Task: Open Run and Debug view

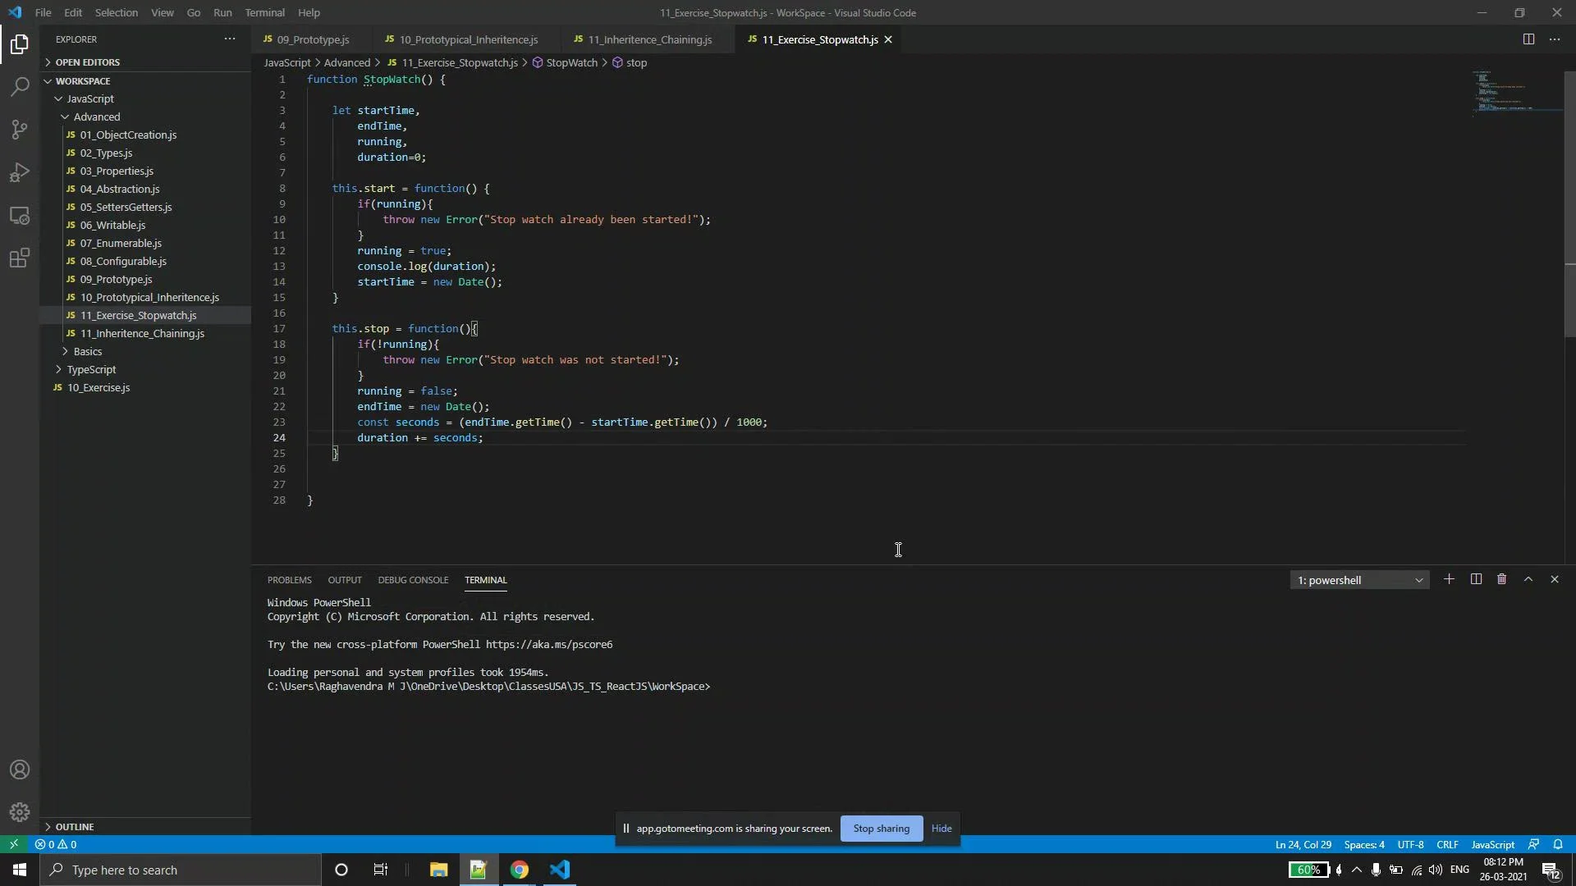Action: click(20, 172)
